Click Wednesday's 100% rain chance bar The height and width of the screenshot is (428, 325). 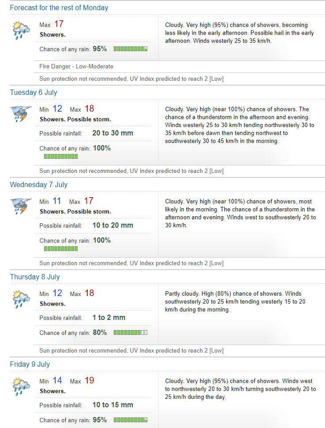61,249
